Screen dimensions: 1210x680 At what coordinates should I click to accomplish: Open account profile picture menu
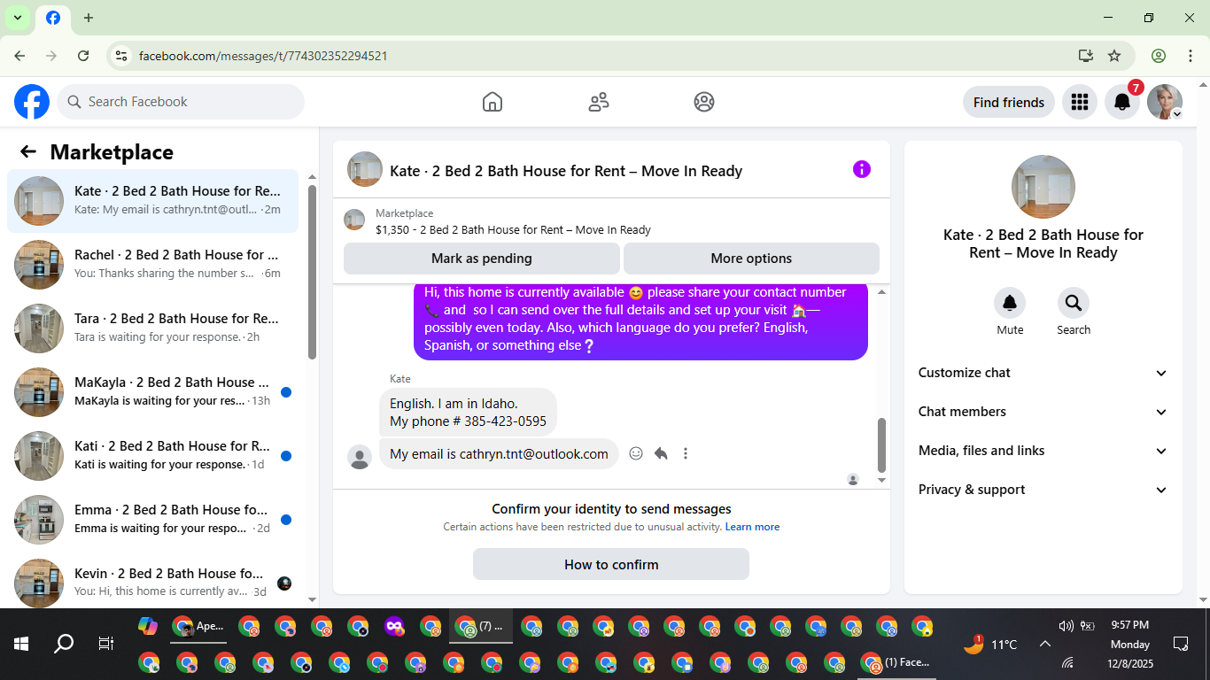(1165, 102)
